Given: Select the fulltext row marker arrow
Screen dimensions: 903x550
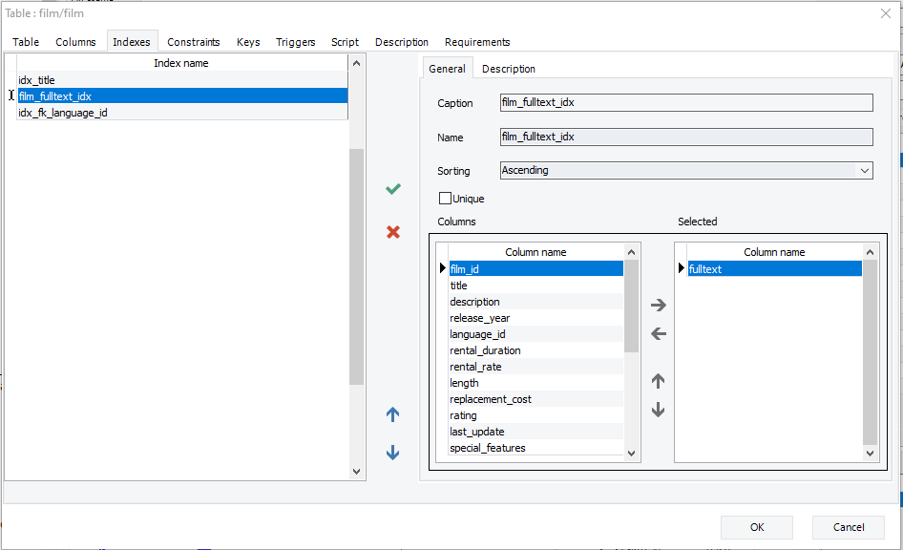Looking at the screenshot, I should point(681,268).
